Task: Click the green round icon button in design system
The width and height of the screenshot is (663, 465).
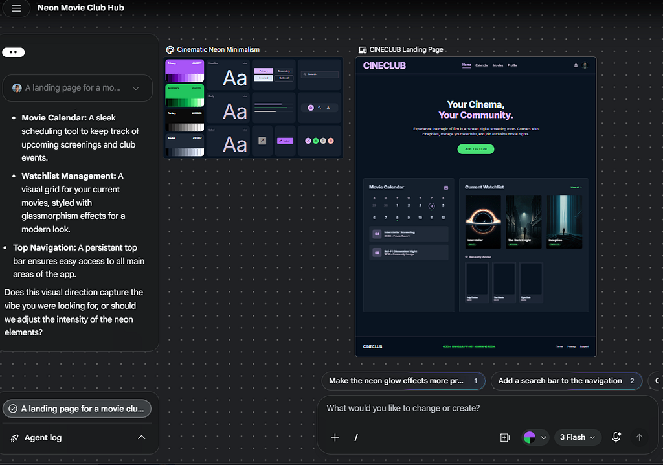Action: (x=315, y=141)
